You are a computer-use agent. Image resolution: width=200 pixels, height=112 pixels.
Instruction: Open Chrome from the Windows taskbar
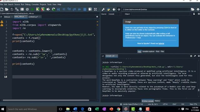click(x=118, y=109)
